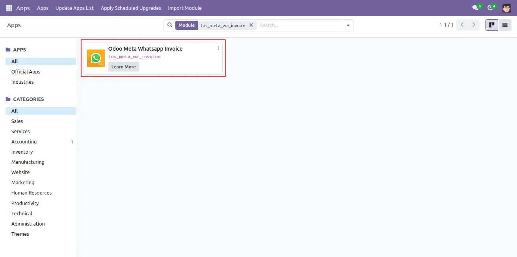Image resolution: width=517 pixels, height=257 pixels.
Task: Filter by the Administration category
Action: 41,224
